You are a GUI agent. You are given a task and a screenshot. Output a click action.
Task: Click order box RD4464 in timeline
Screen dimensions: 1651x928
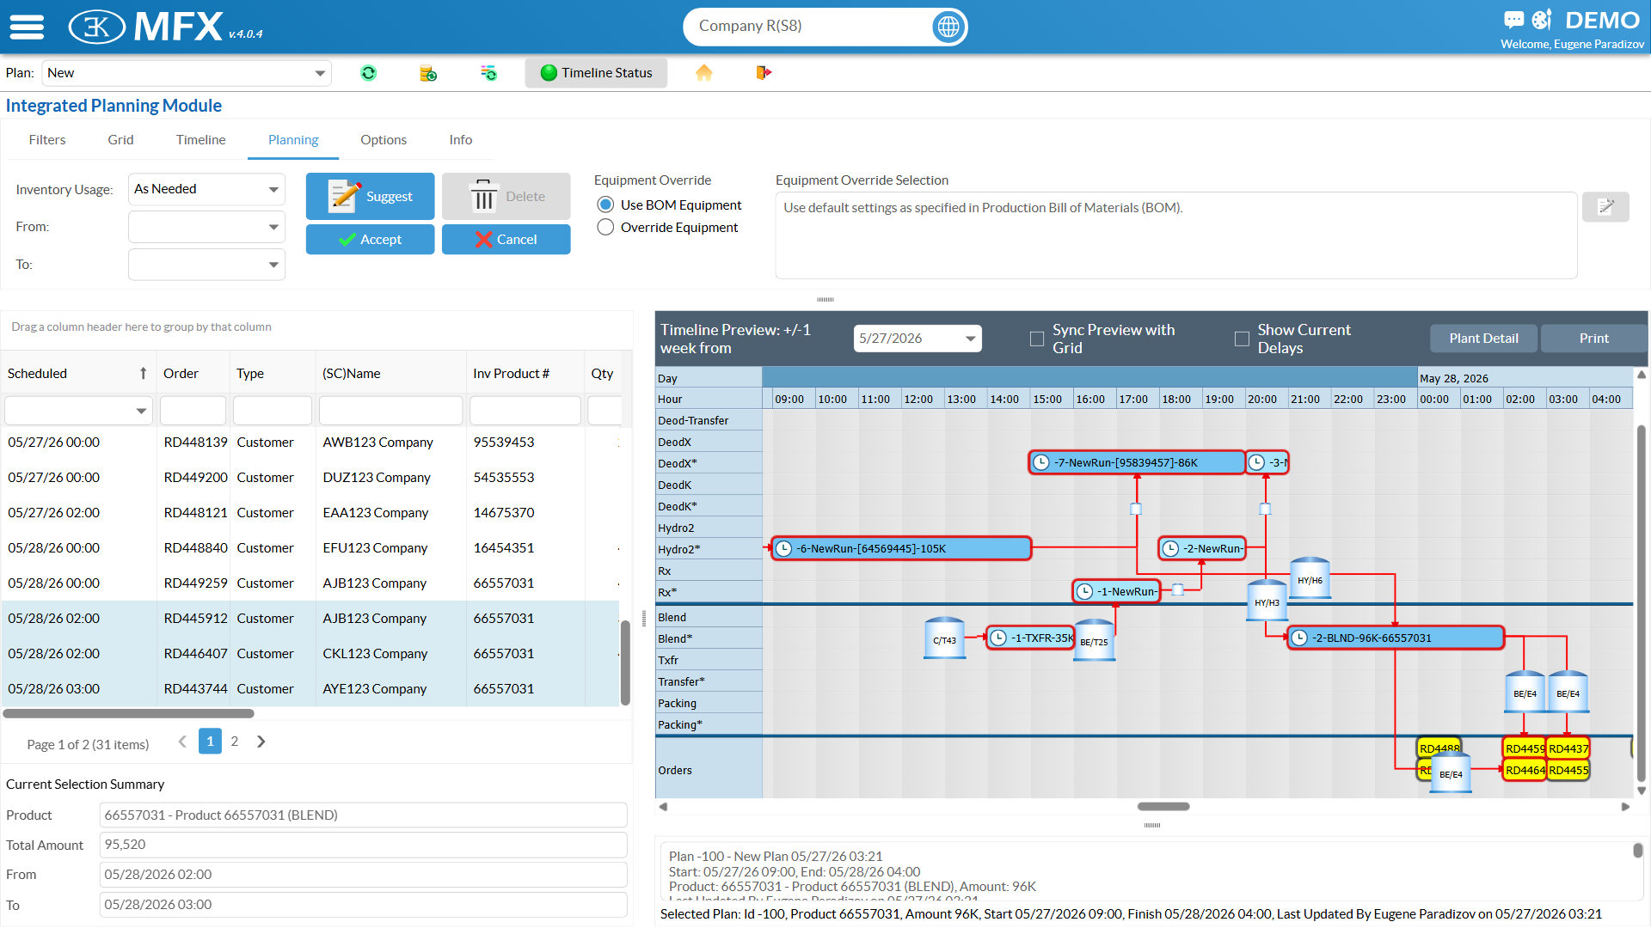click(1525, 770)
